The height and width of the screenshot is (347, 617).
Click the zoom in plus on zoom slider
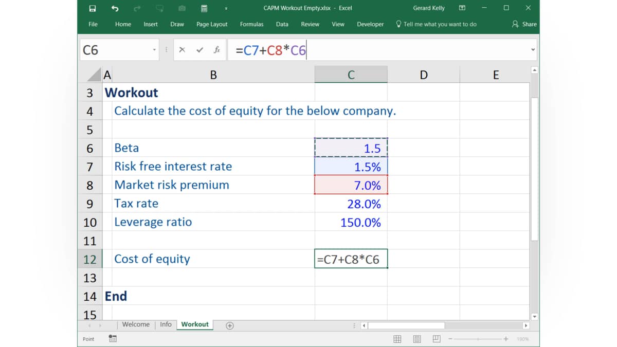pos(506,339)
